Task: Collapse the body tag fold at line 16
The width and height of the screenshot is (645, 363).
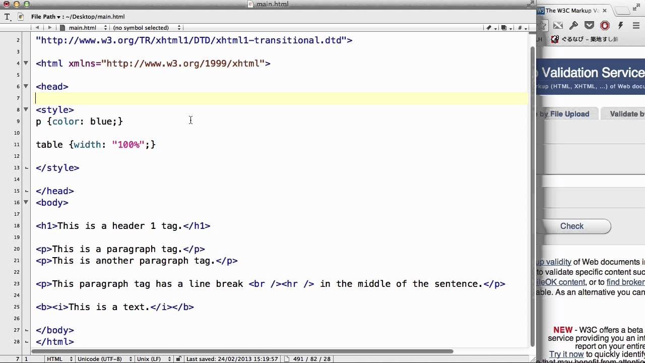Action: click(x=26, y=202)
